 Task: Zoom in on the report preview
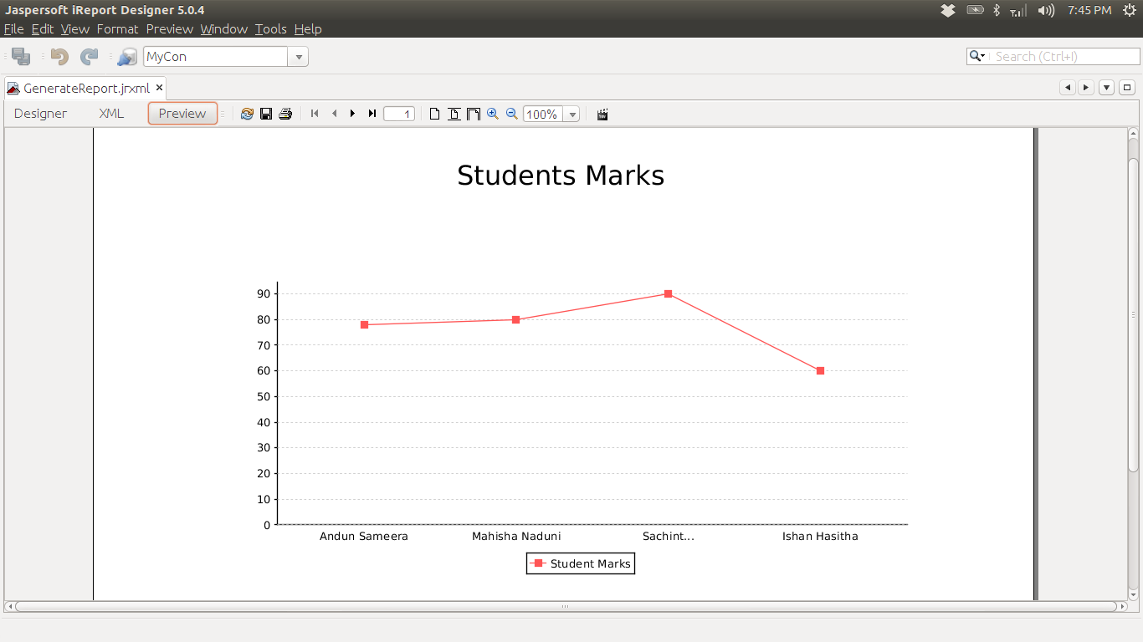click(x=492, y=114)
